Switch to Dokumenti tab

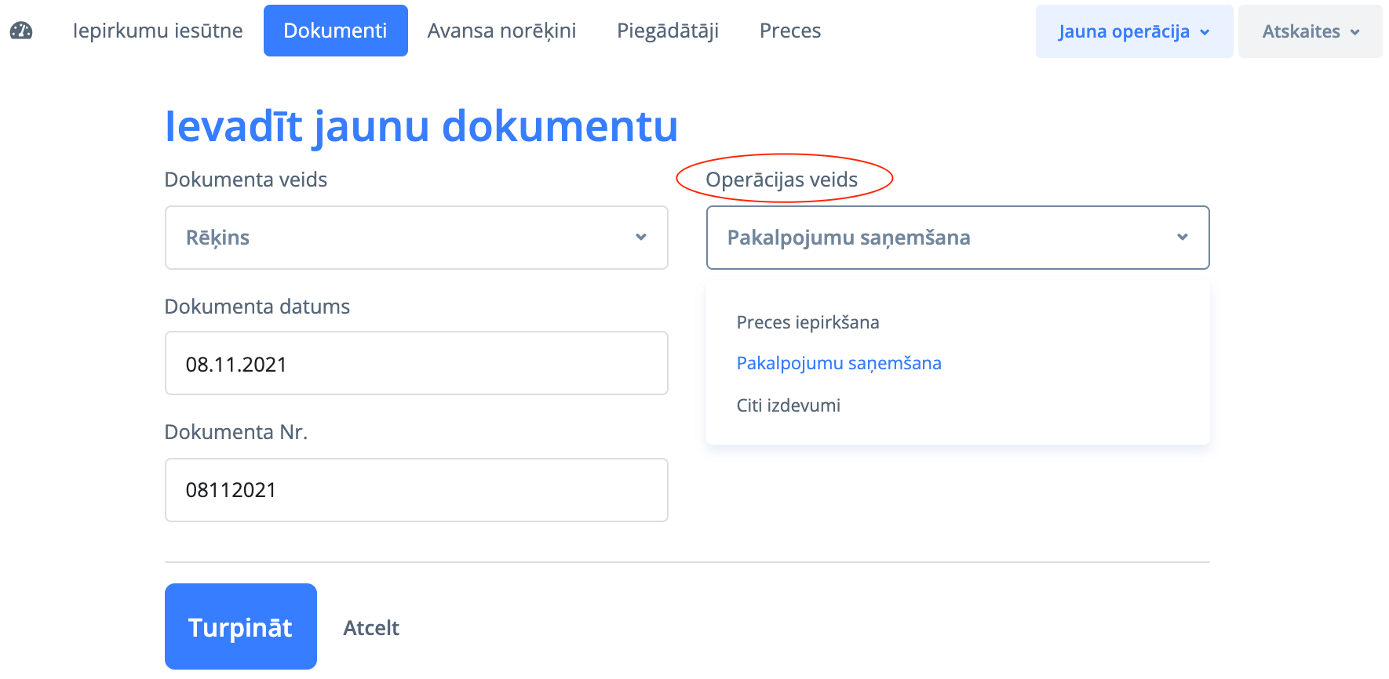tap(335, 31)
